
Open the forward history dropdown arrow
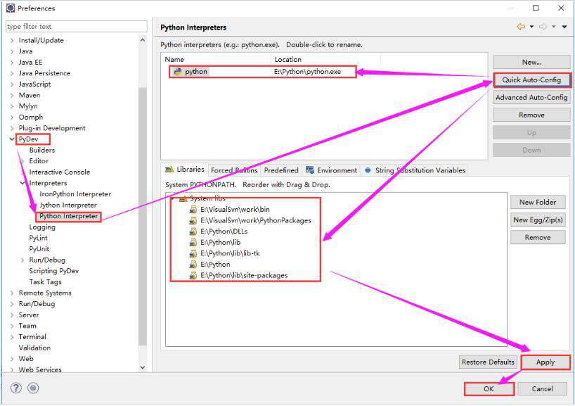pyautogui.click(x=554, y=27)
